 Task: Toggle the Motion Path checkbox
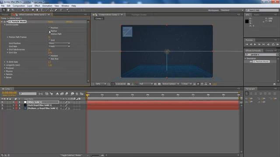coord(49,34)
